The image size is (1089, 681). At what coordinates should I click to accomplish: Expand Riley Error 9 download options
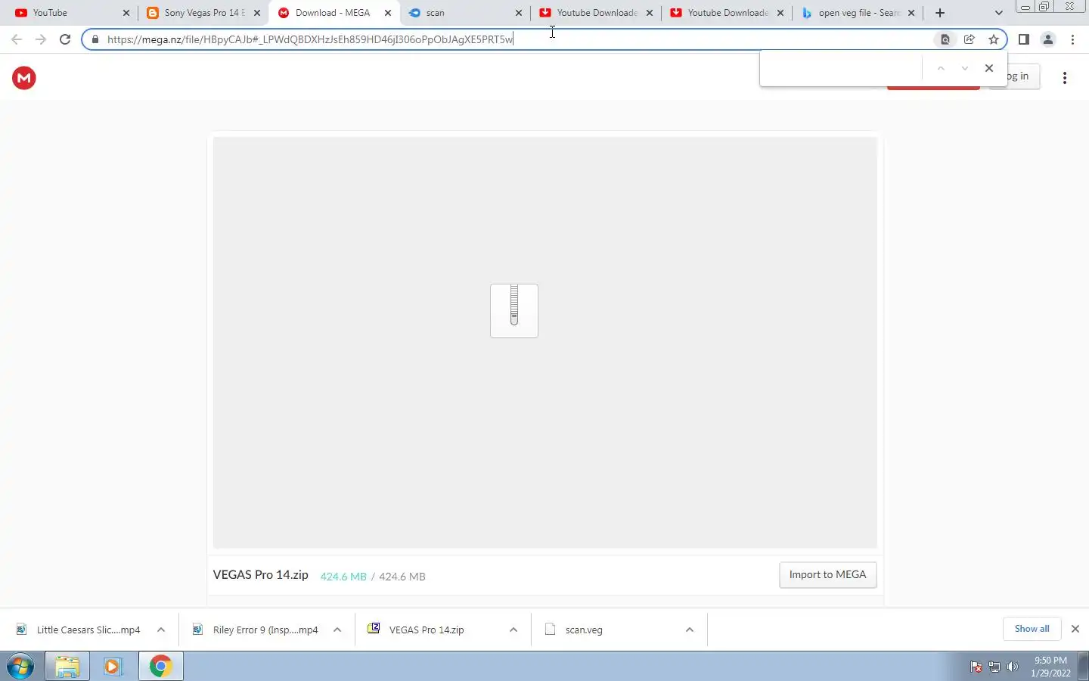click(x=337, y=630)
